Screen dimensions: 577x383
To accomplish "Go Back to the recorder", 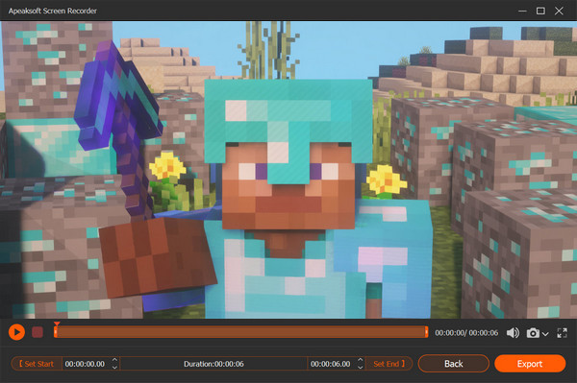I will (453, 364).
